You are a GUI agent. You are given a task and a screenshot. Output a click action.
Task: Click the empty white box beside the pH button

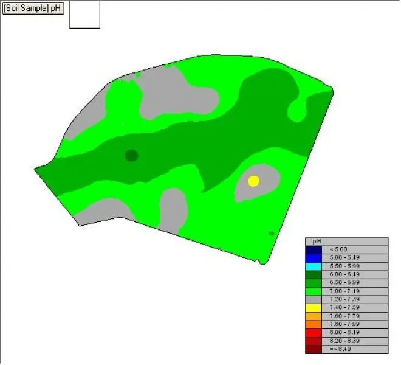[84, 15]
